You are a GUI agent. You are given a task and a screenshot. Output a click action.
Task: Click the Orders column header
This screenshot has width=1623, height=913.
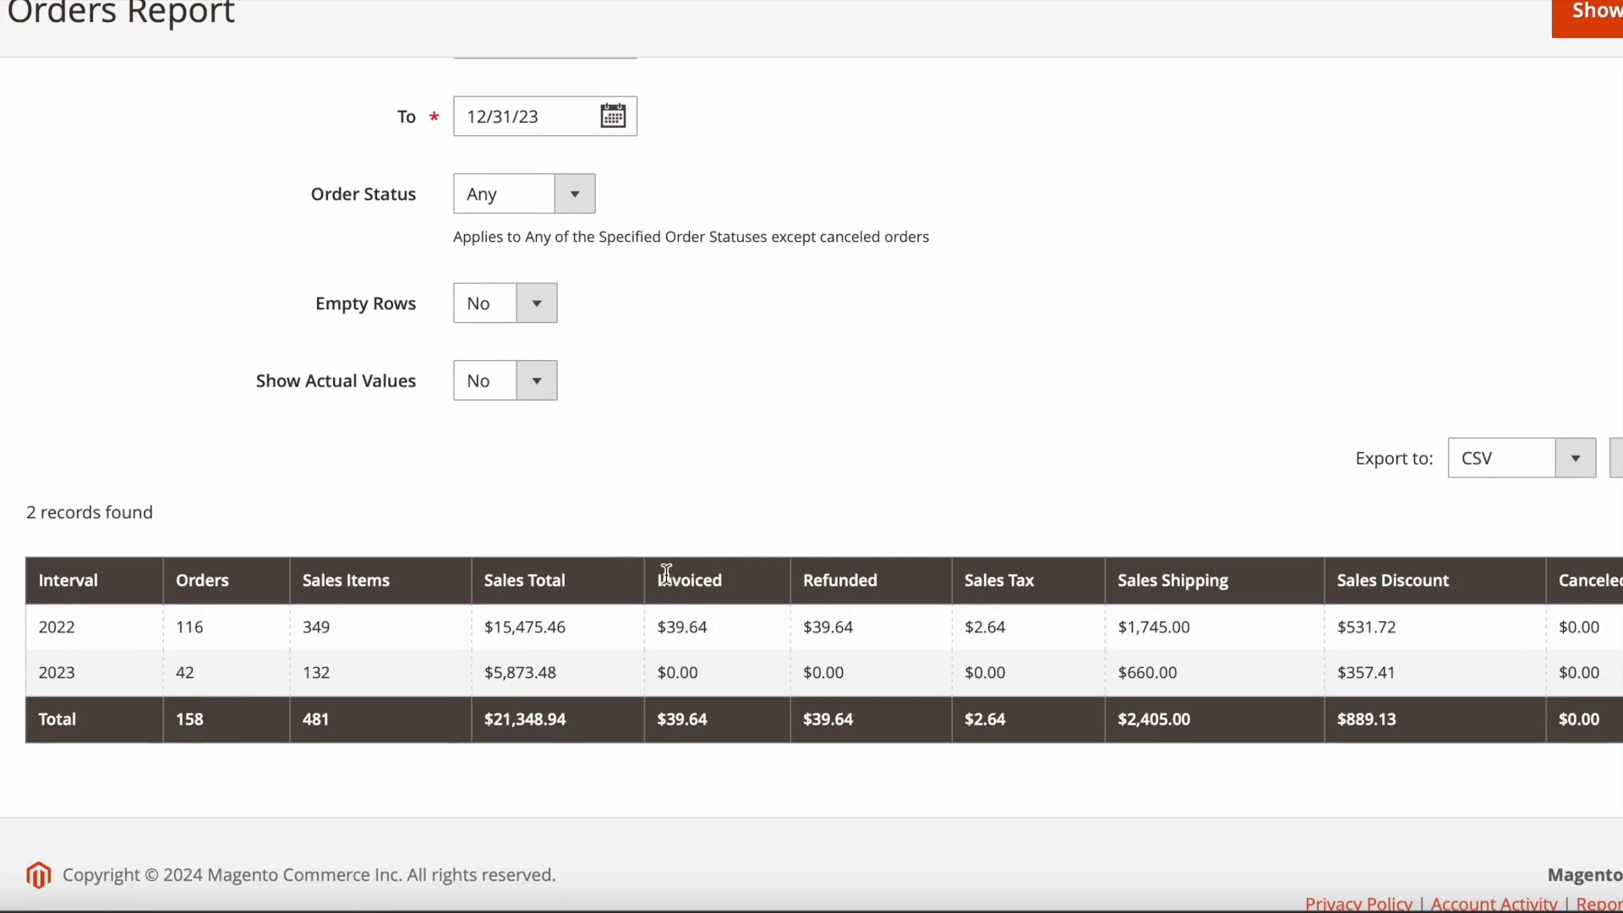pyautogui.click(x=202, y=580)
